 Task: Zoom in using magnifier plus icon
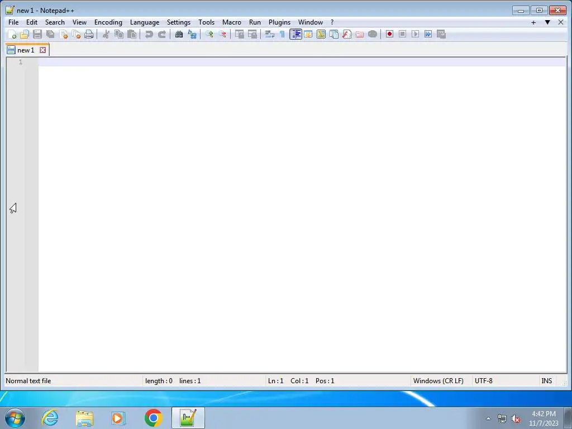click(209, 34)
